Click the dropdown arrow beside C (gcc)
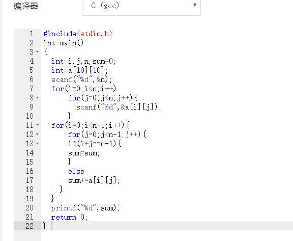Viewport: 293px width, 241px height. pos(195,5)
